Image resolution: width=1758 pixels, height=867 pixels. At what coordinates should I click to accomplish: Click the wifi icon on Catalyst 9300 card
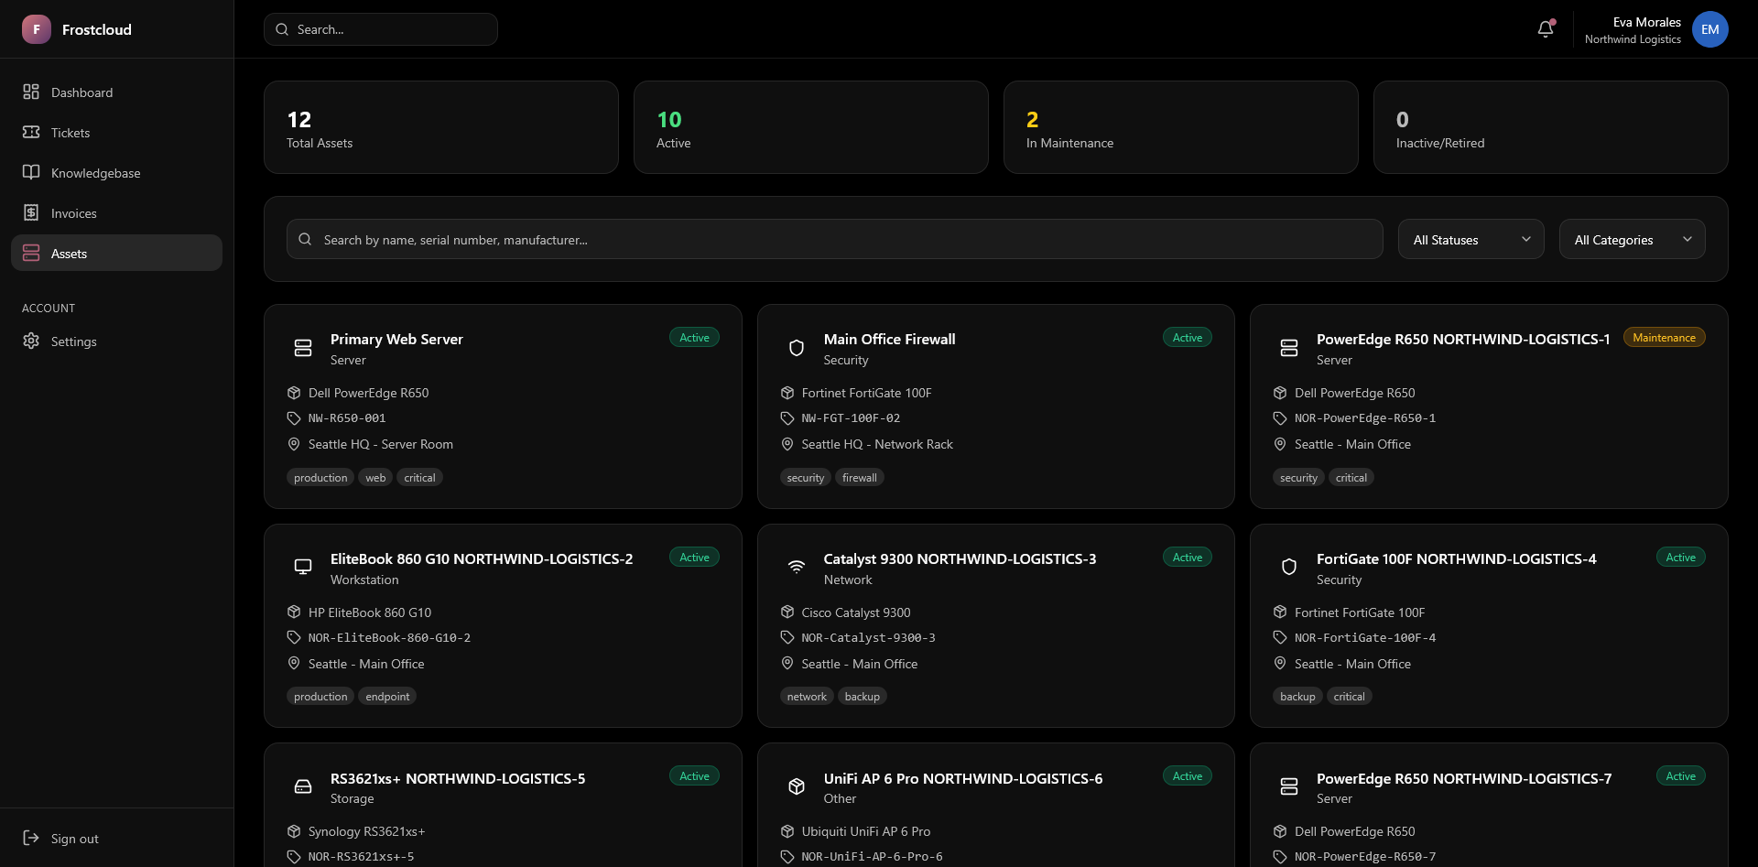point(797,567)
